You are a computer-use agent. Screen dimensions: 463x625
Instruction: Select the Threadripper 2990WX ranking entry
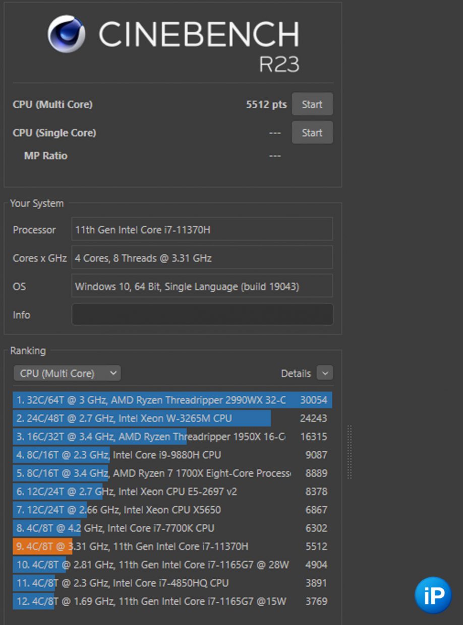171,400
